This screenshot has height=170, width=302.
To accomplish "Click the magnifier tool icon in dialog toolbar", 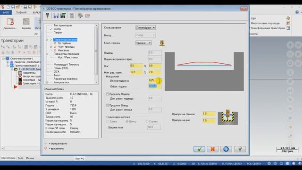I will (x=80, y=16).
